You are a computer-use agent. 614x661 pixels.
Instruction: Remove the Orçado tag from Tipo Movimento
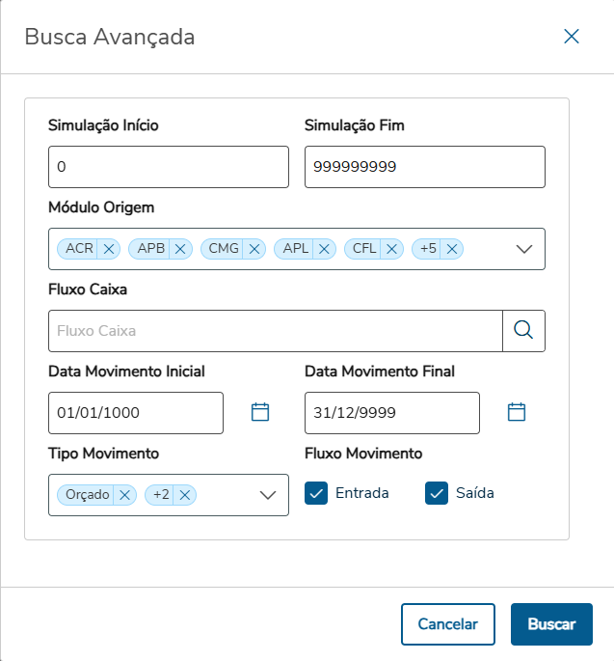(x=125, y=495)
